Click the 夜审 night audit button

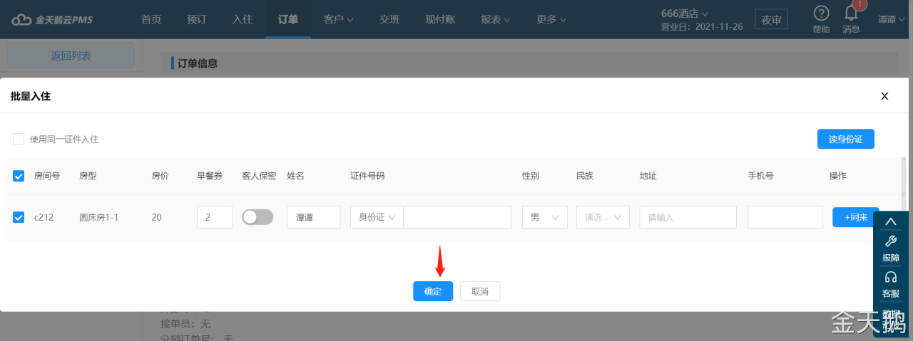(771, 19)
